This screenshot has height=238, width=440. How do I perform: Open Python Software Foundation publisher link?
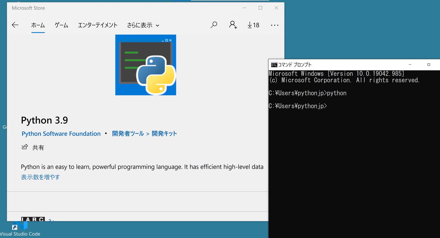pos(61,134)
